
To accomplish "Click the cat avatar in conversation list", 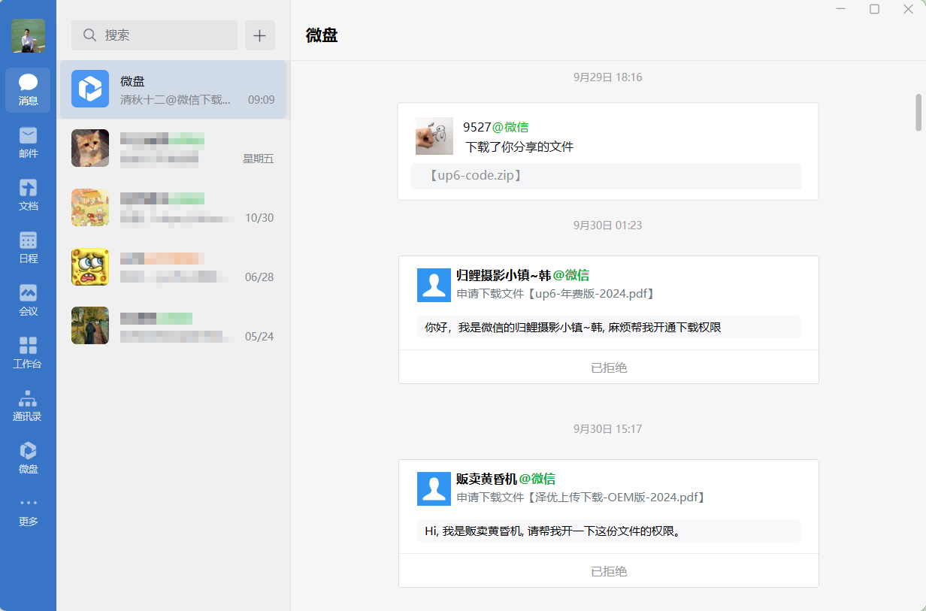I will pos(90,148).
